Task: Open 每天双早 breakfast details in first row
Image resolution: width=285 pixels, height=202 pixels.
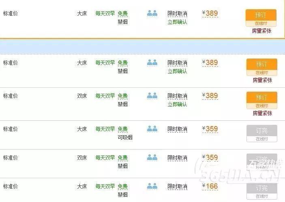Action: point(105,13)
